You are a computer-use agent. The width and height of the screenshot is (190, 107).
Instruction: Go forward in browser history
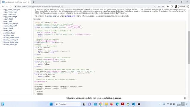click(x=7, y=7)
